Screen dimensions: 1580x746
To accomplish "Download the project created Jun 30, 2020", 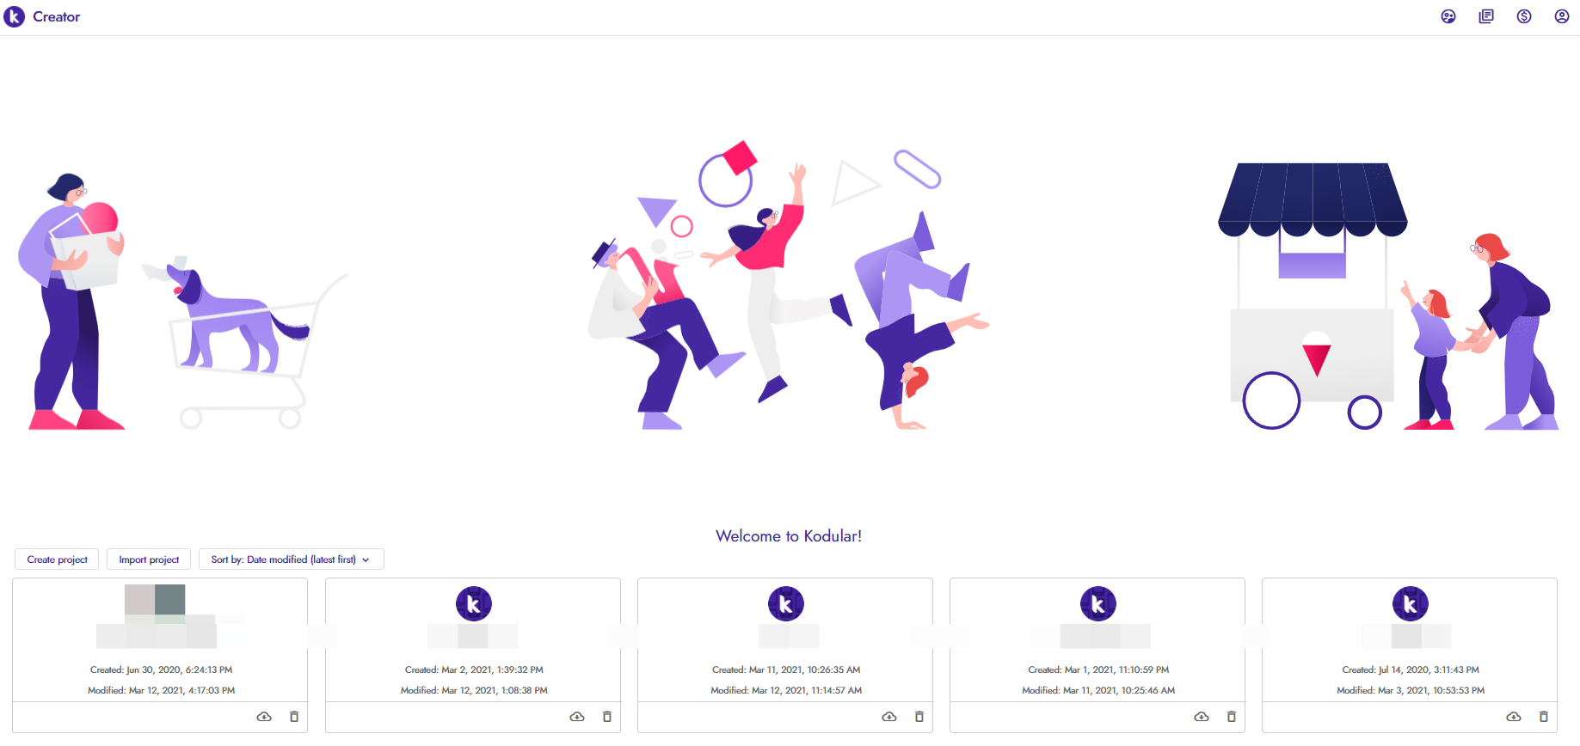I will click(x=264, y=717).
